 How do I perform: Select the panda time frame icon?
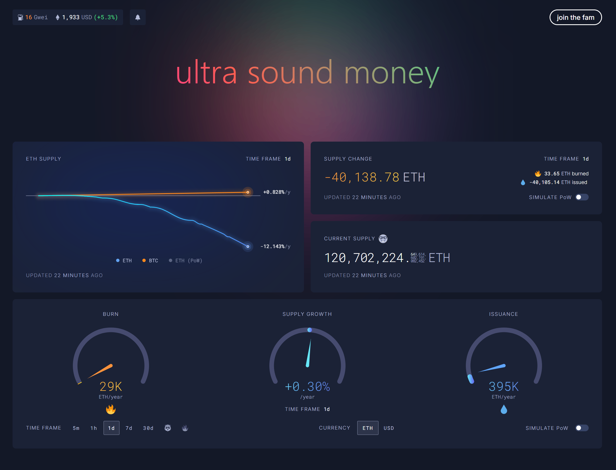(x=167, y=428)
